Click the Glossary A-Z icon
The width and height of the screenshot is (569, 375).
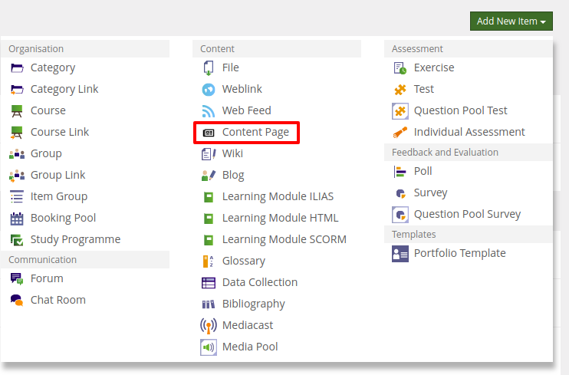tap(209, 261)
